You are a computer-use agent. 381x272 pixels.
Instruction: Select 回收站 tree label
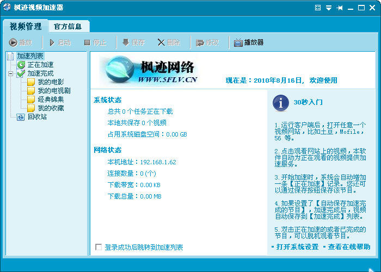pyautogui.click(x=37, y=117)
